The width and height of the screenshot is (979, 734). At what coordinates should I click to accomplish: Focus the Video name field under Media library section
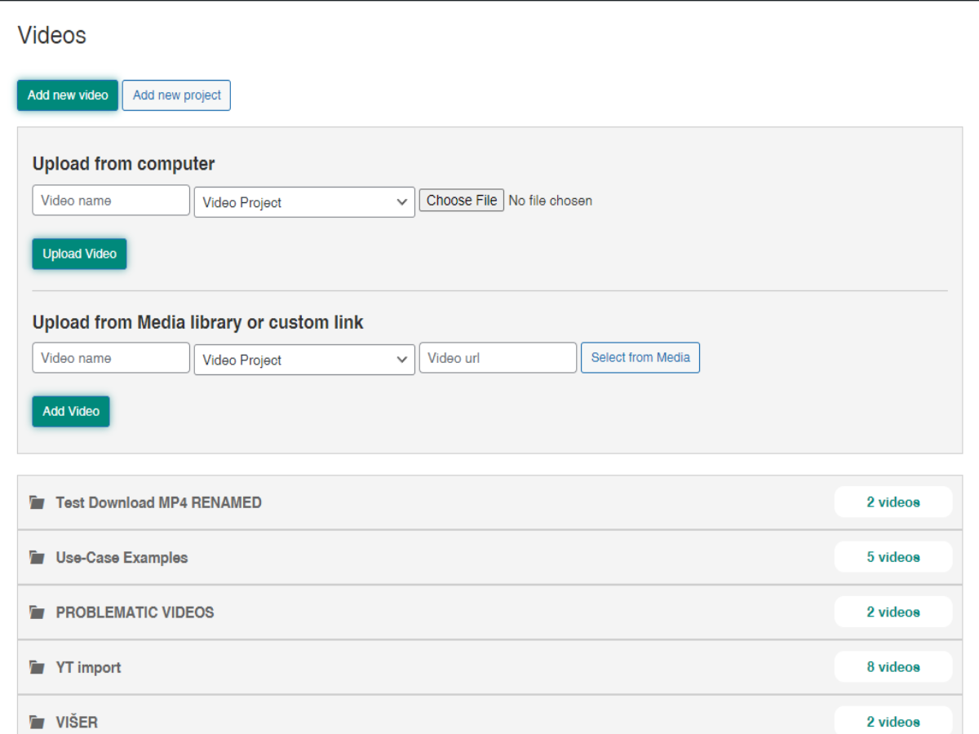pyautogui.click(x=111, y=358)
